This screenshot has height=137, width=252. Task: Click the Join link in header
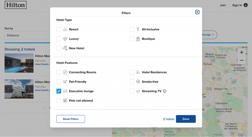click(x=223, y=5)
